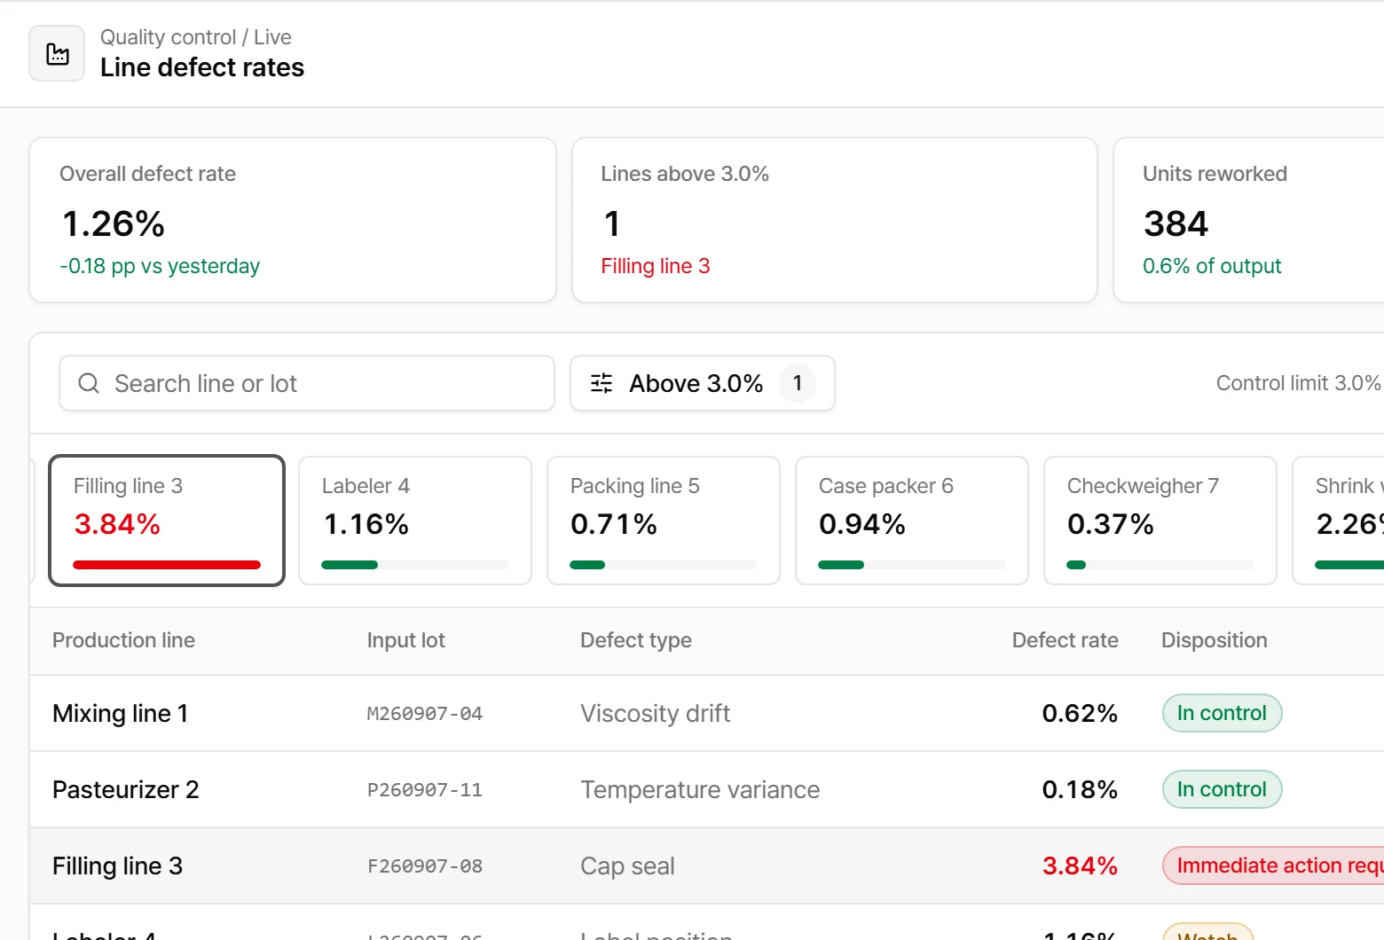Screen dimensions: 1384x940
Task: Click the Units reworked card
Action: click(x=1249, y=220)
